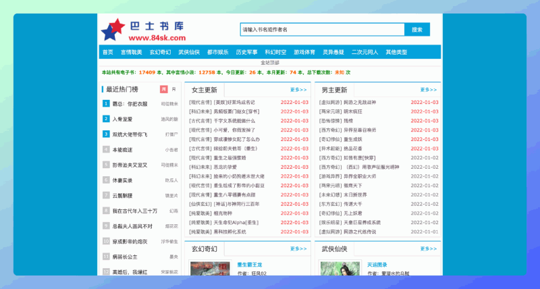Go to 历史军事 category
This screenshot has height=289, width=540.
pyautogui.click(x=246, y=52)
